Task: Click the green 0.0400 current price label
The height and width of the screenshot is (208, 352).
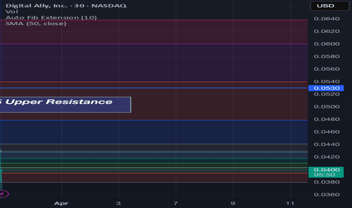Action: 327,170
